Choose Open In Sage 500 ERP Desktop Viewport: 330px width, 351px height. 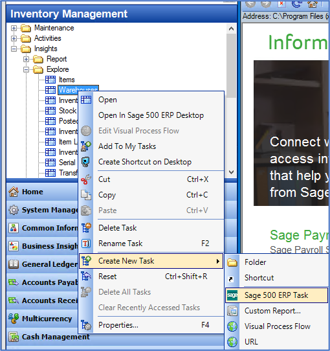(151, 115)
